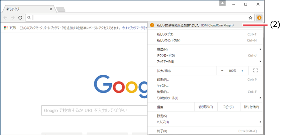281x135 pixels.
Task: Click the 切り取り(T) edit button
Action: (206, 107)
